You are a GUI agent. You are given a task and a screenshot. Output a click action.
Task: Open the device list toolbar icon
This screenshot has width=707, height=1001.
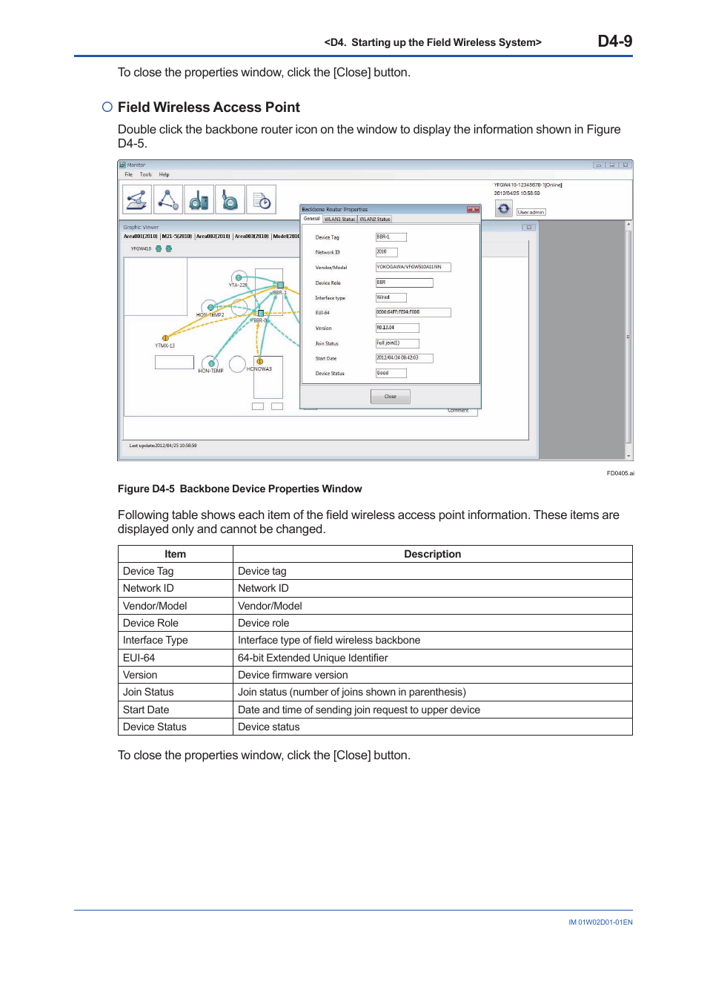pos(199,199)
